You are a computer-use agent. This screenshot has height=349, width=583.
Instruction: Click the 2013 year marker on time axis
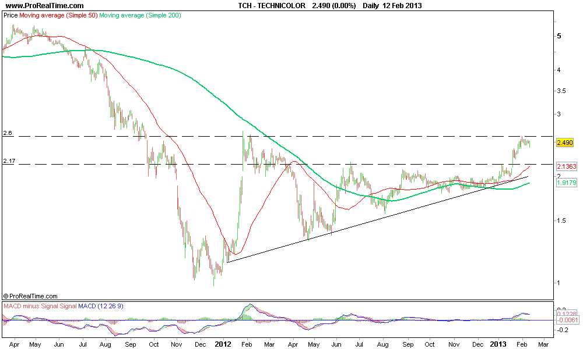click(x=498, y=344)
